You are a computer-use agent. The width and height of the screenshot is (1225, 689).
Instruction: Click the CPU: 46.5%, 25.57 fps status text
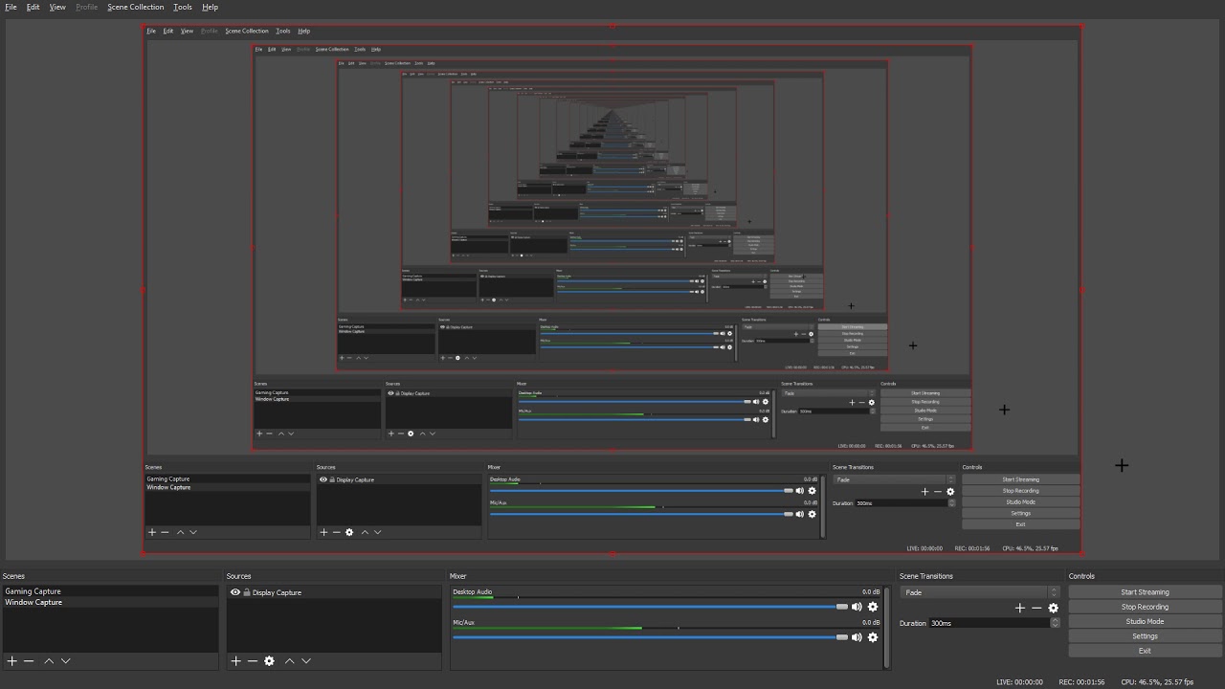[1157, 682]
